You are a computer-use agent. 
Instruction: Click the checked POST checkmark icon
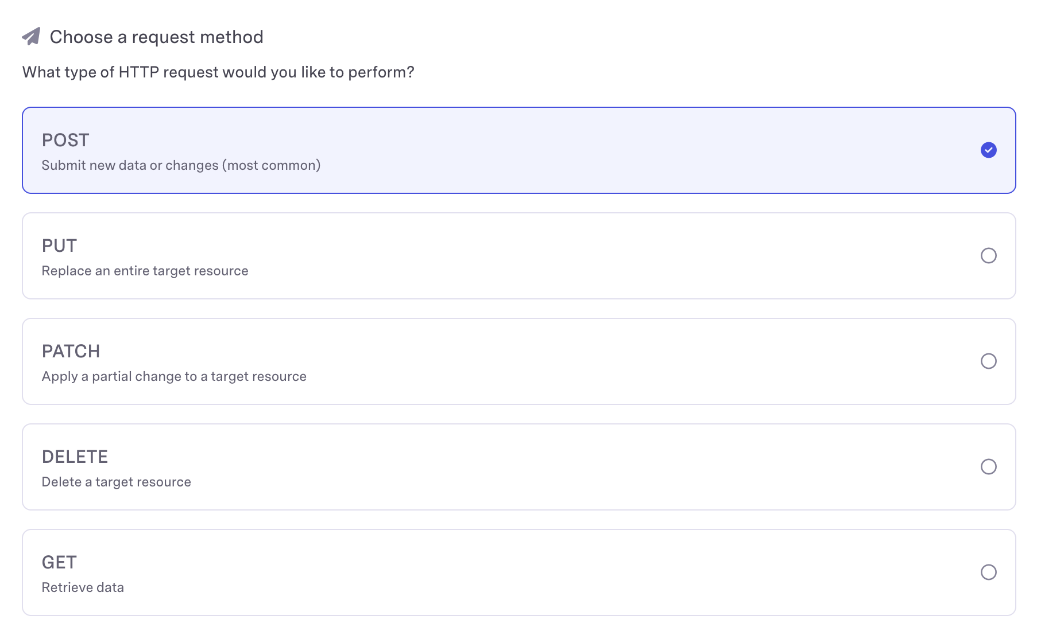pyautogui.click(x=988, y=150)
